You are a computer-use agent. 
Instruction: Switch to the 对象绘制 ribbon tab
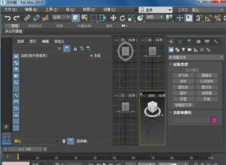point(84,26)
